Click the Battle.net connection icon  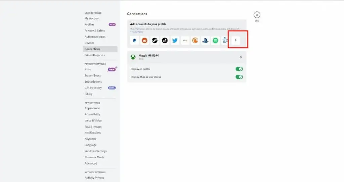225,41
